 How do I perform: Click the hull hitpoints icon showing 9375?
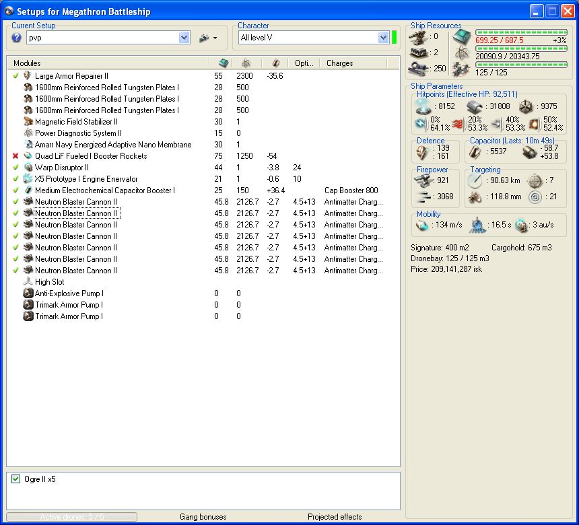526,107
